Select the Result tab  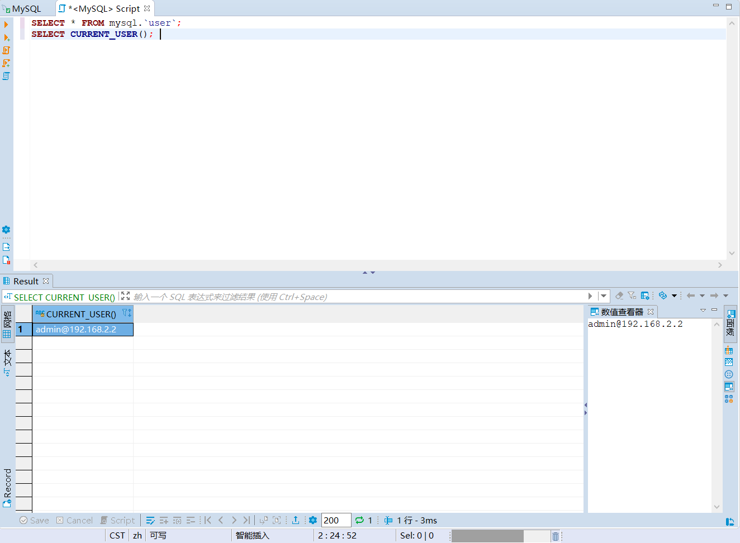(x=26, y=281)
